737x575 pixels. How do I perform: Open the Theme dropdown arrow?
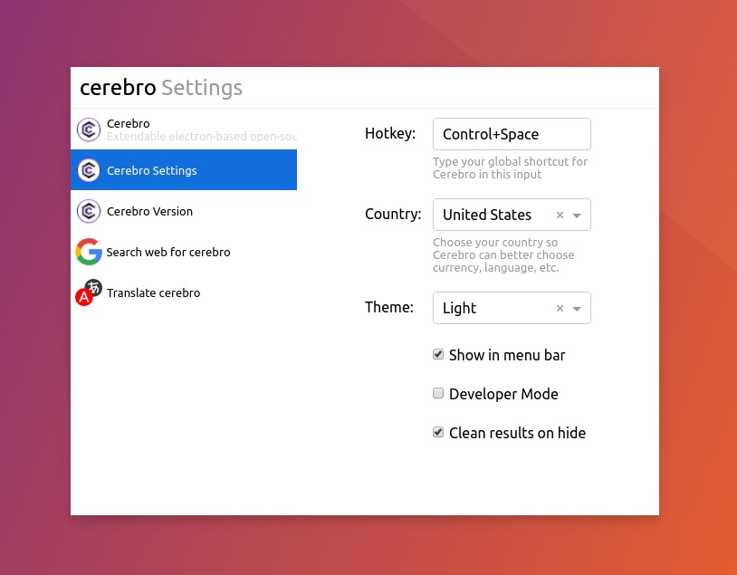pos(577,309)
